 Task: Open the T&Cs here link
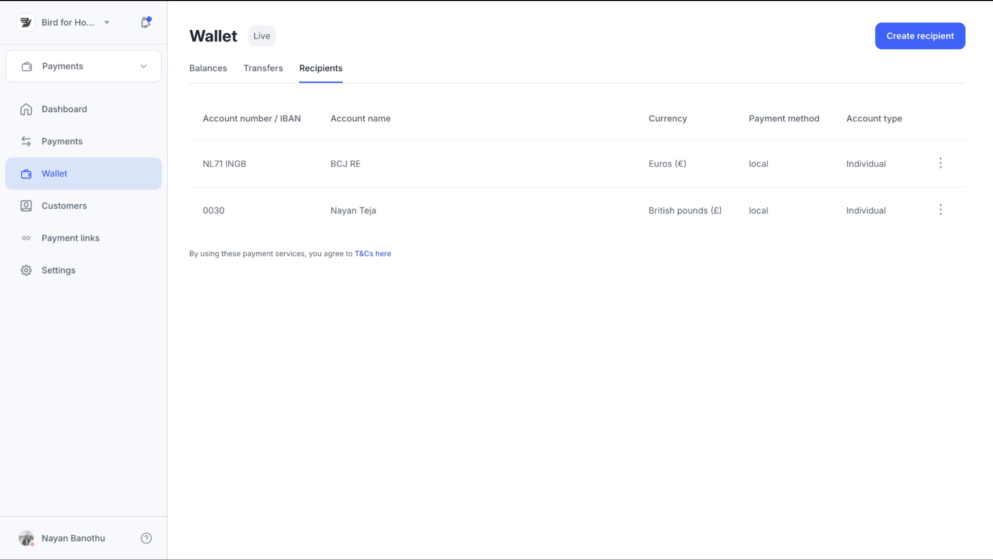[x=373, y=254]
